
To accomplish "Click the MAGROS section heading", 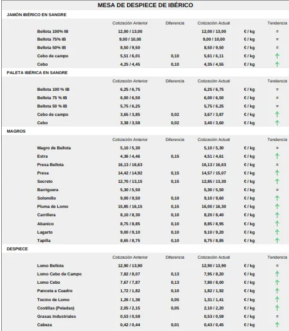I will click(16, 131).
